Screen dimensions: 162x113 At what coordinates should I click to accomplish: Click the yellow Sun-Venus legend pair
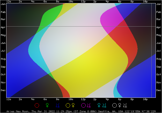(70, 105)
